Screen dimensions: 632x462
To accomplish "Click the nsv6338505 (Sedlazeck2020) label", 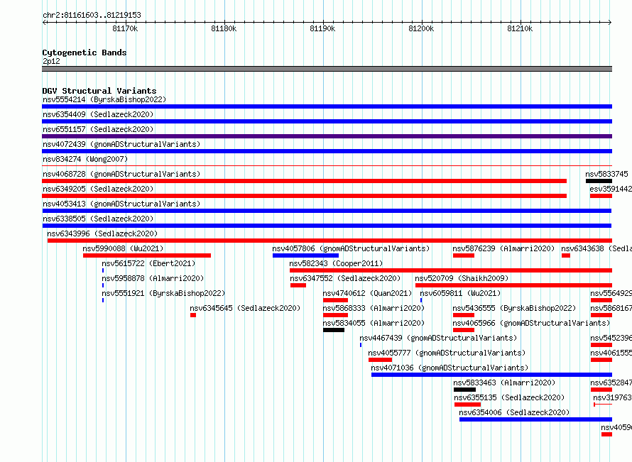I will (98, 219).
